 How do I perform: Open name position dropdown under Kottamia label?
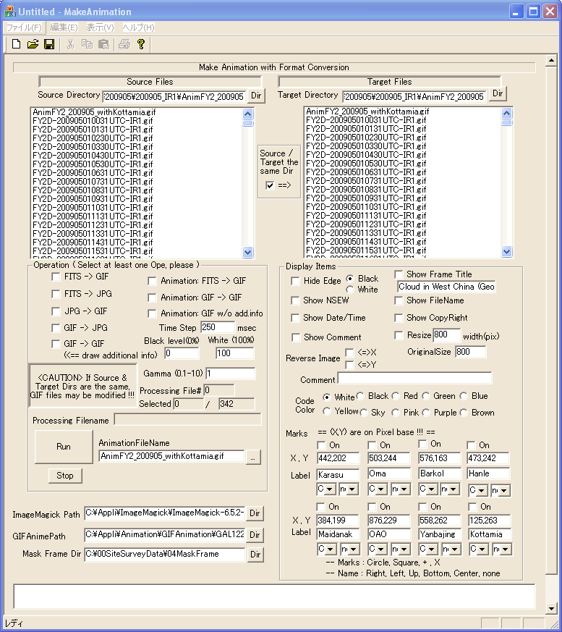[x=503, y=549]
